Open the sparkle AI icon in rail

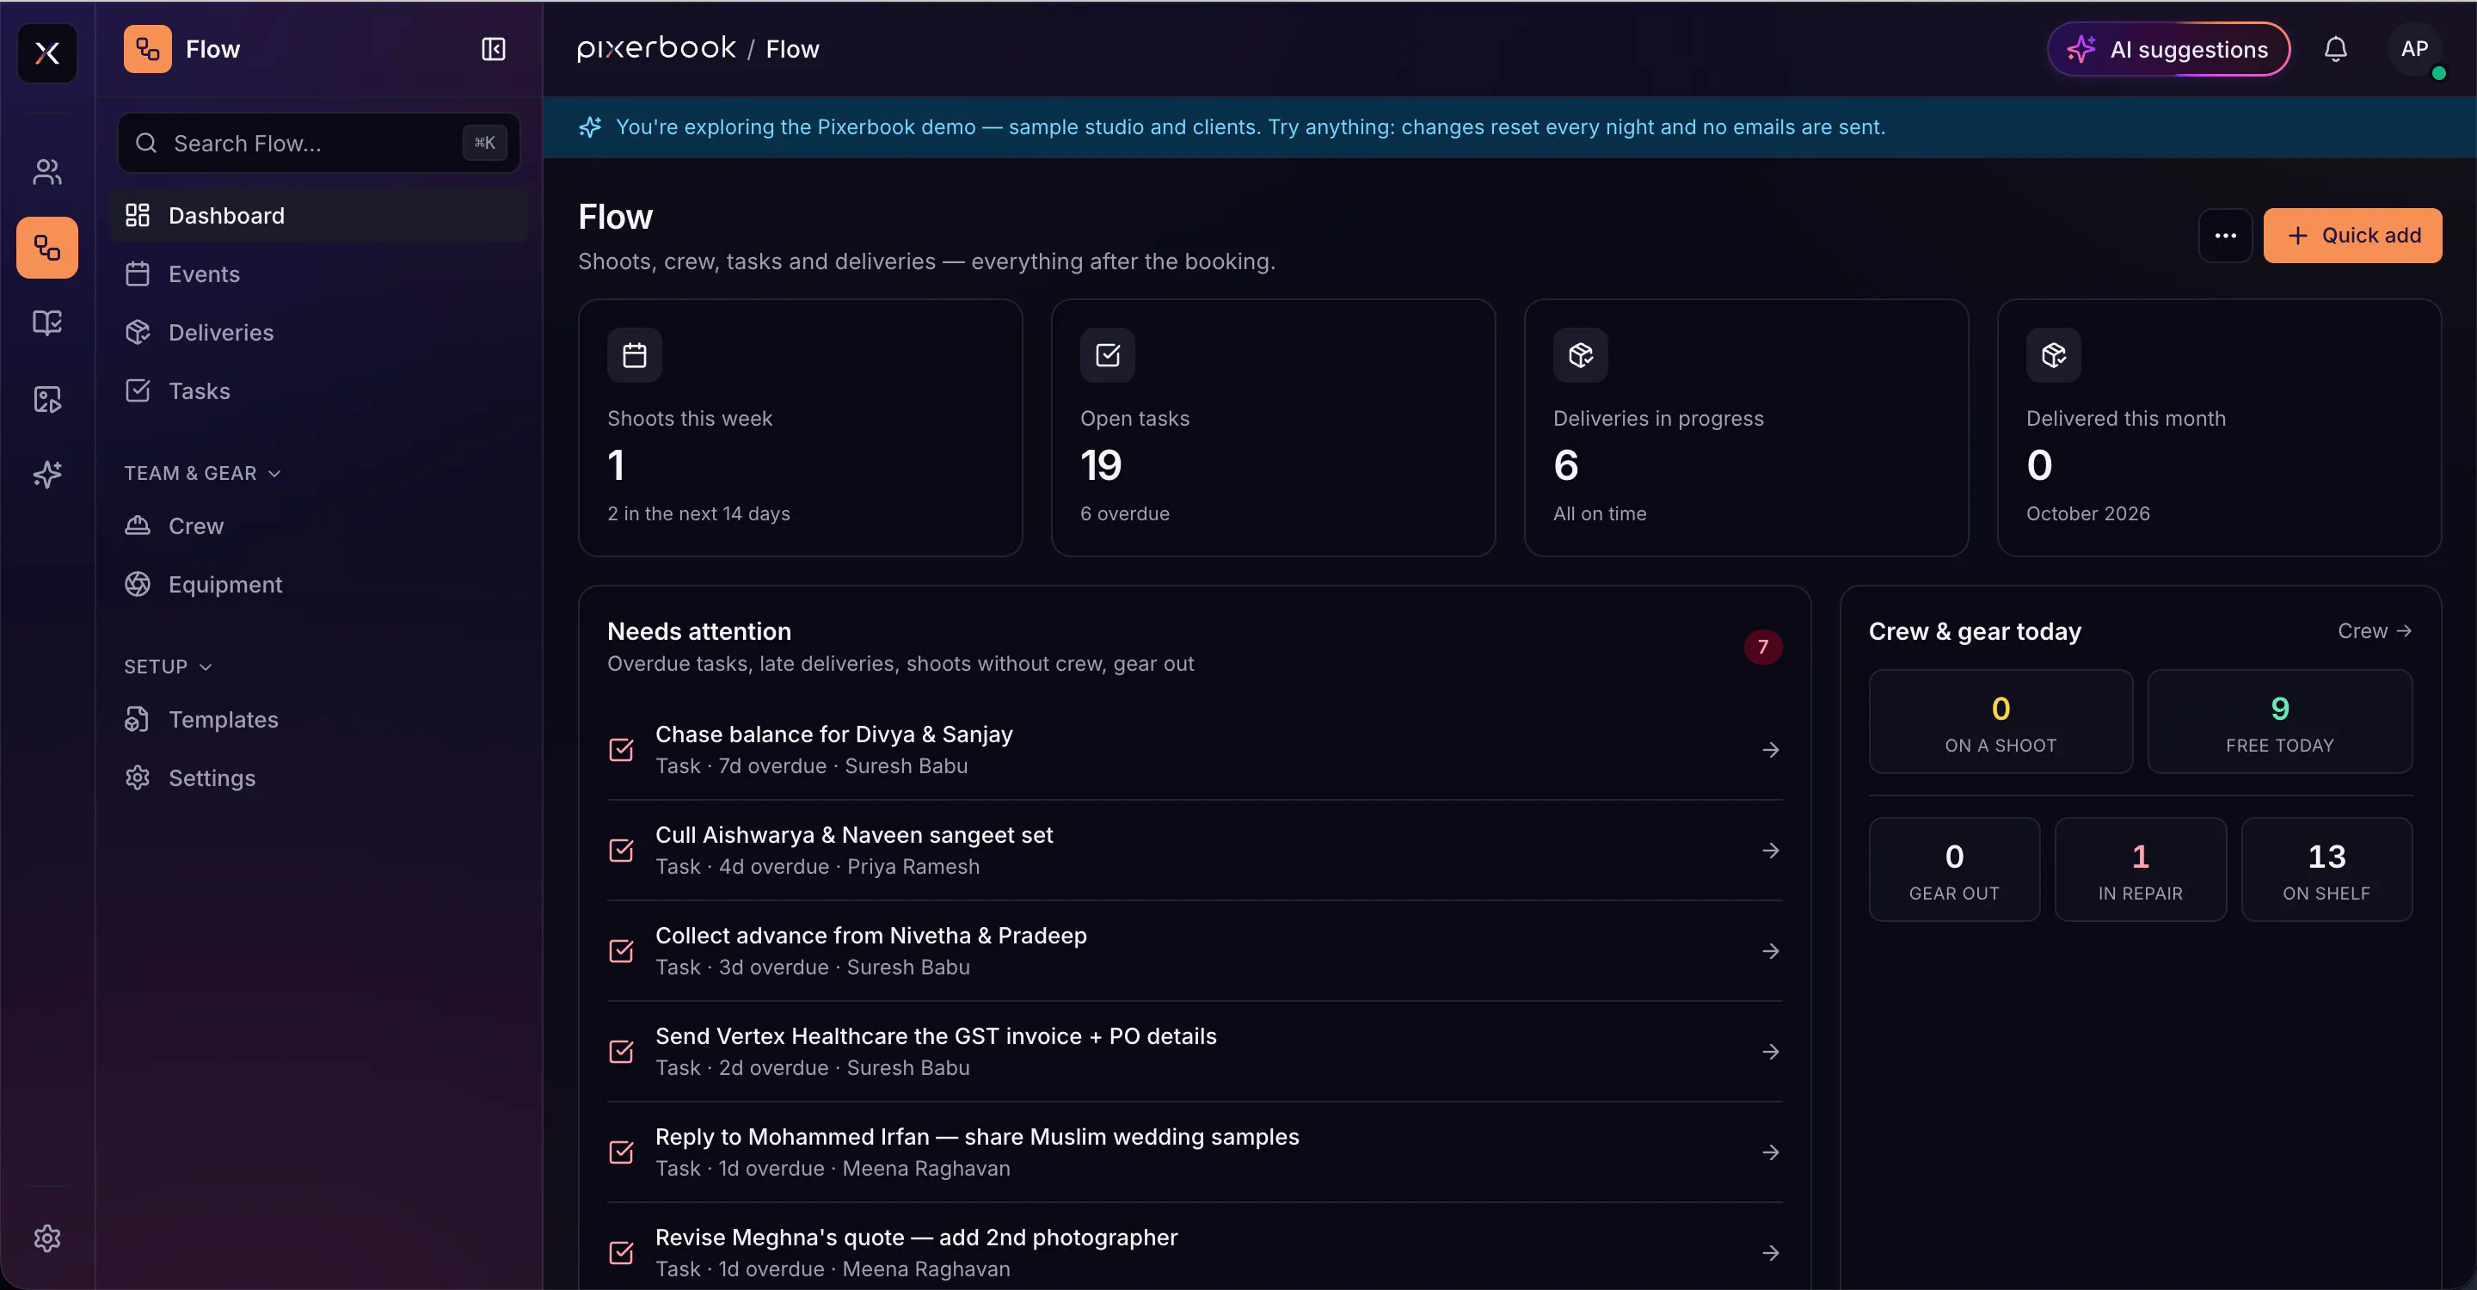click(47, 474)
